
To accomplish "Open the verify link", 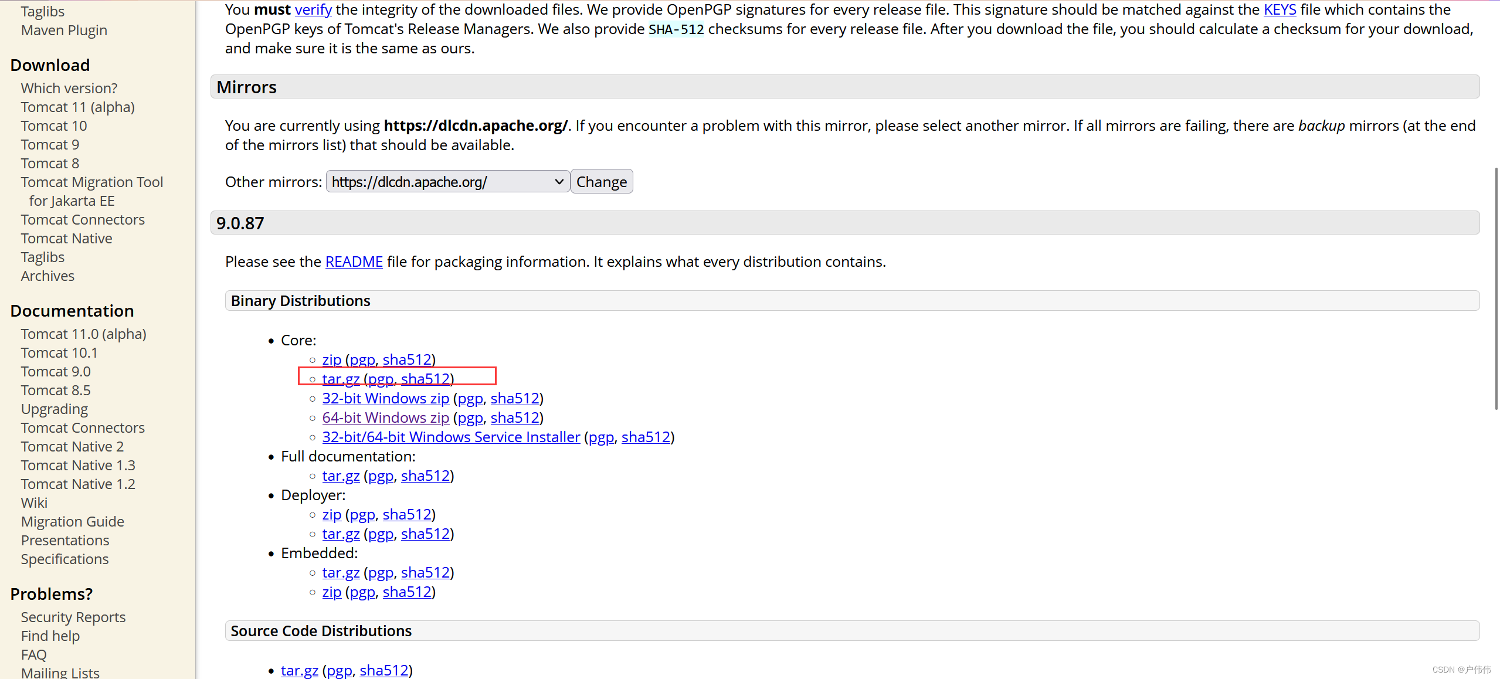I will coord(313,9).
